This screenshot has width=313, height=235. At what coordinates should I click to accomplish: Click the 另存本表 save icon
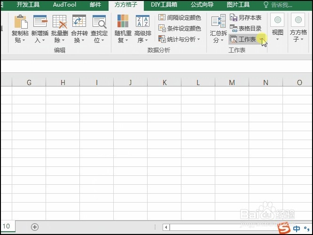coord(234,17)
